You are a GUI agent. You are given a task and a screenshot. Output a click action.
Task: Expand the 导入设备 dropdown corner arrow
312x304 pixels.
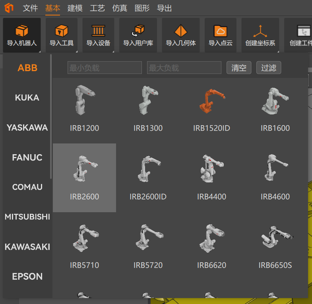click(x=113, y=51)
